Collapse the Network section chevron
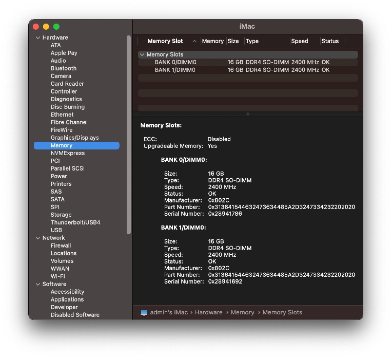The image size is (392, 358). (x=38, y=238)
